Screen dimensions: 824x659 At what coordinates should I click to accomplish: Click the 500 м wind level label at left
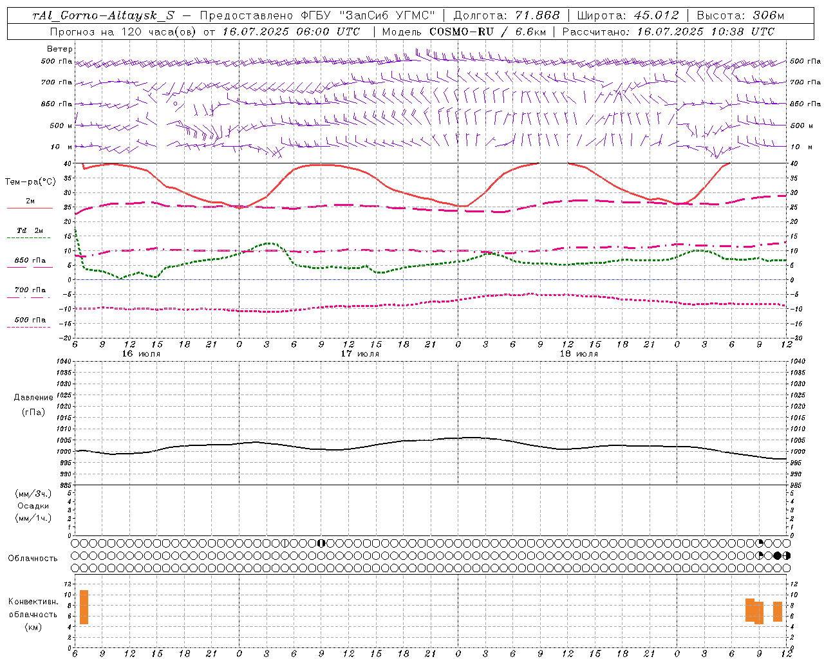pos(61,125)
